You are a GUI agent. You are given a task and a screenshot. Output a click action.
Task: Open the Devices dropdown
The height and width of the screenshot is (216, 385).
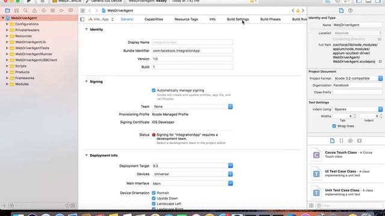point(192,174)
